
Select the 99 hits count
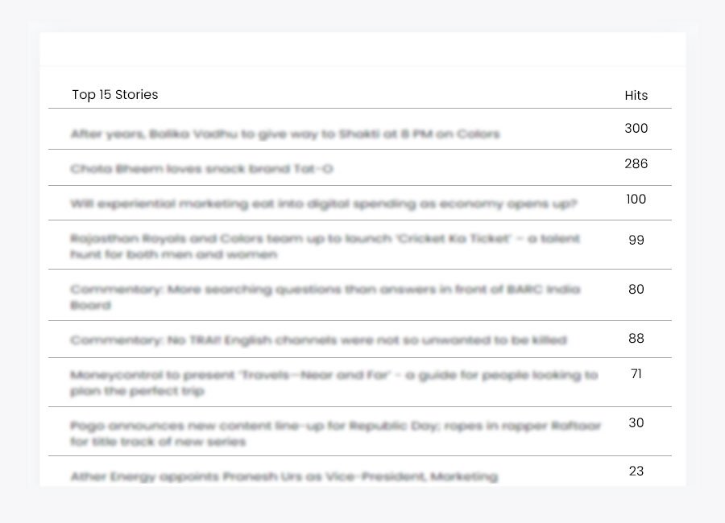(636, 240)
